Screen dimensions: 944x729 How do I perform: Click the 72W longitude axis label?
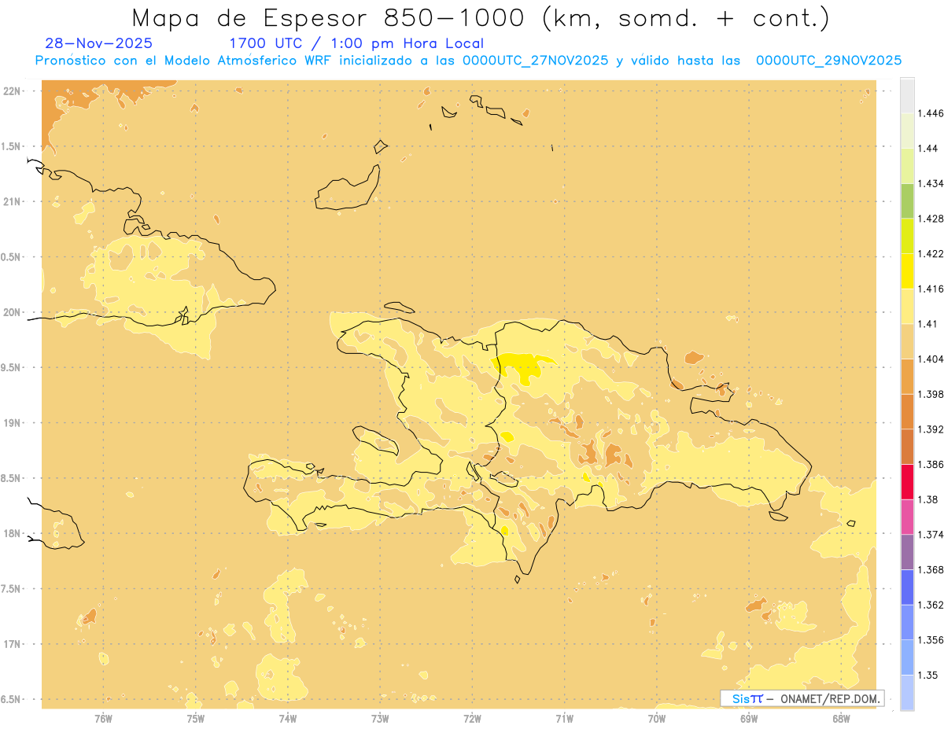[472, 718]
